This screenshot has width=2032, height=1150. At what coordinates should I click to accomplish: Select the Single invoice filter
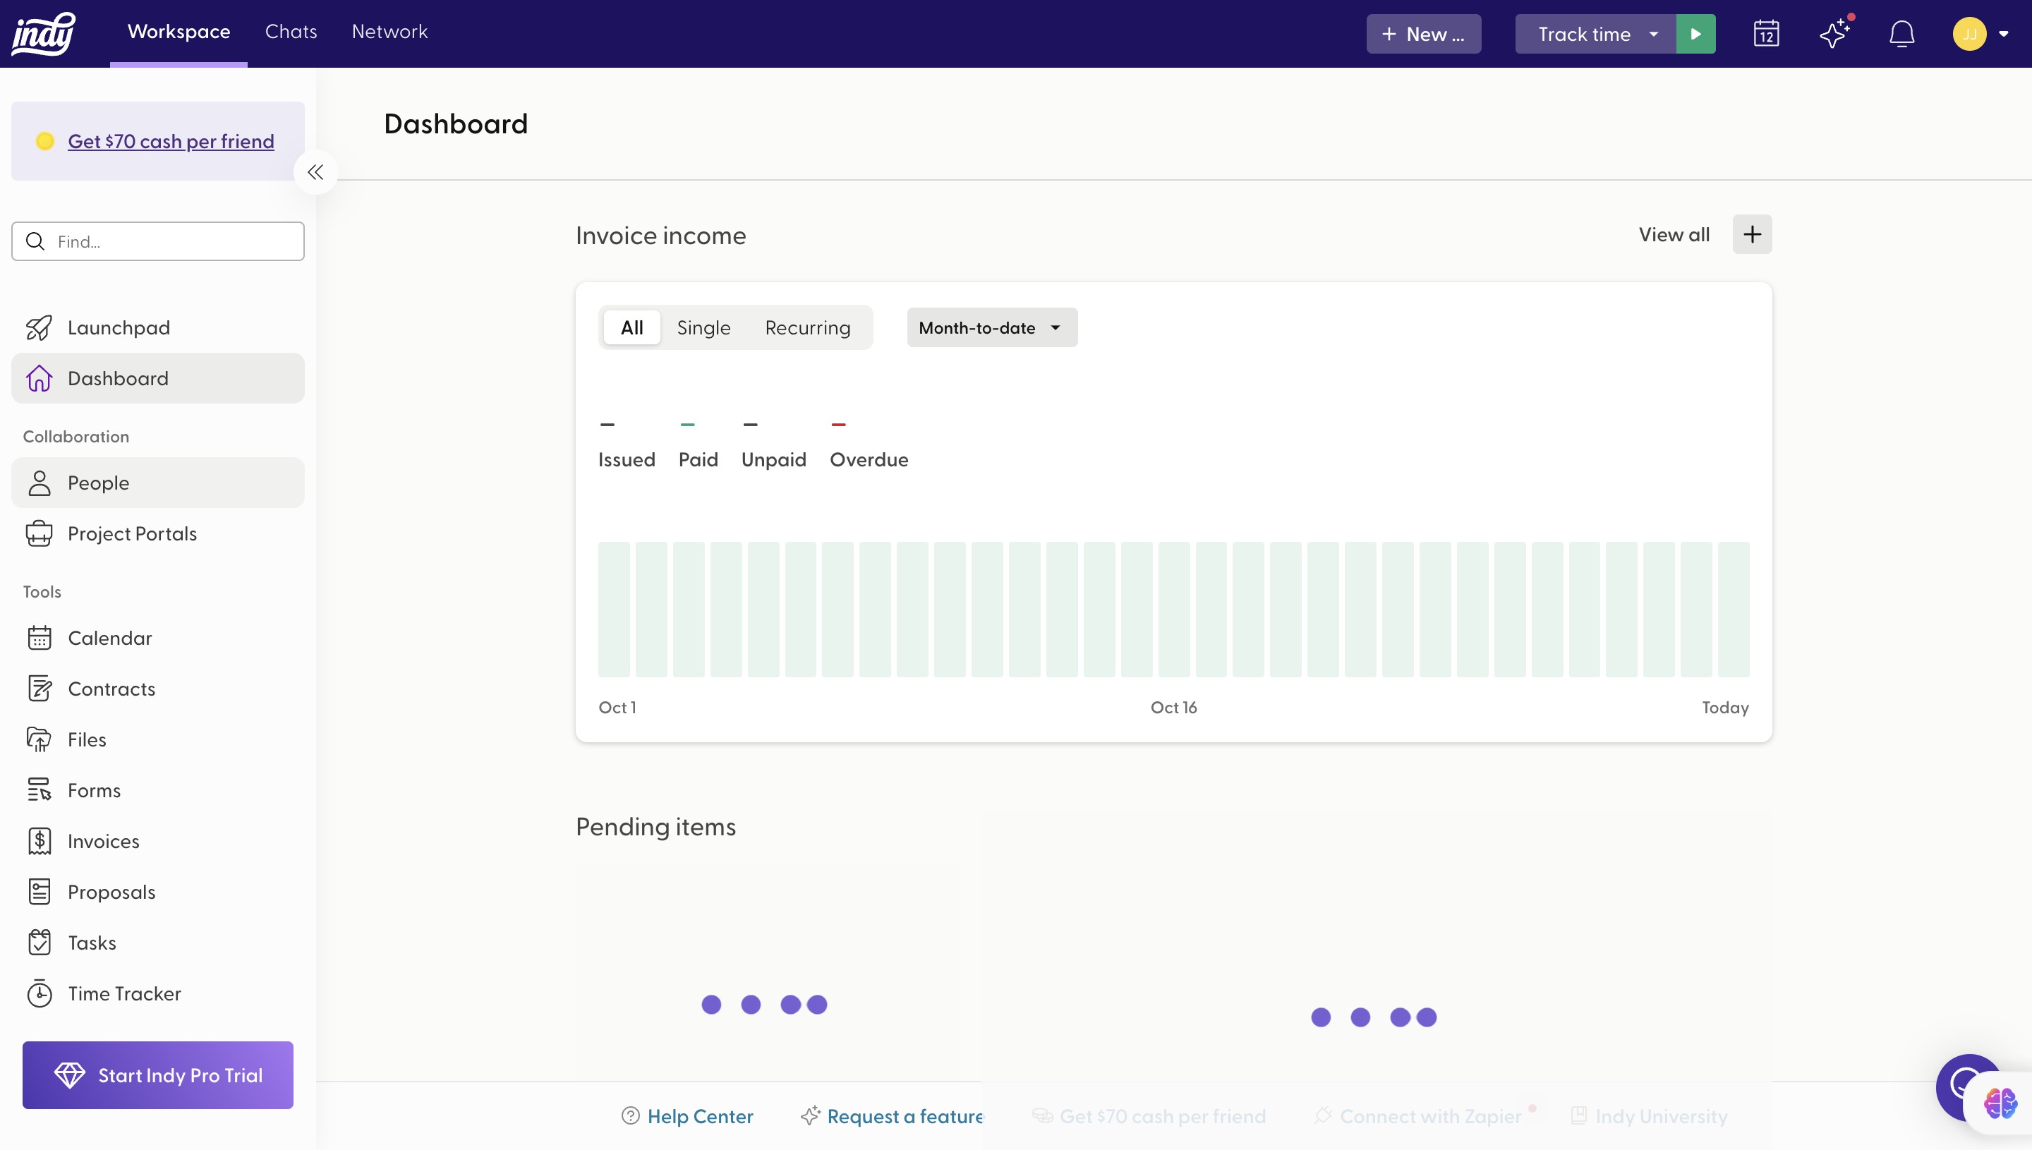click(x=703, y=328)
